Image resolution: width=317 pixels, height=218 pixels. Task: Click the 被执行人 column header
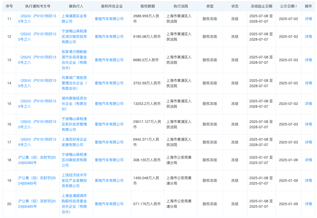76,6
